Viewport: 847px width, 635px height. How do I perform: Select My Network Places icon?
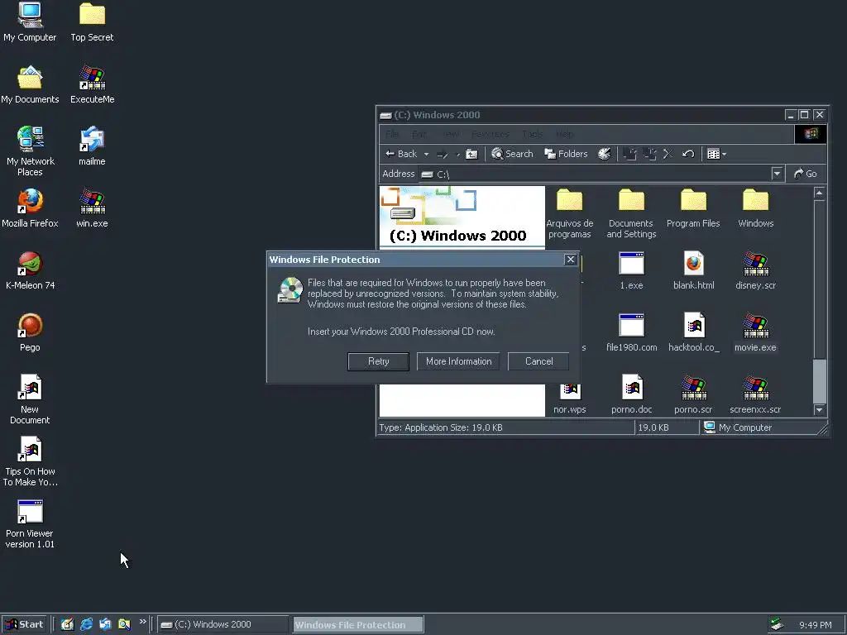click(x=30, y=151)
